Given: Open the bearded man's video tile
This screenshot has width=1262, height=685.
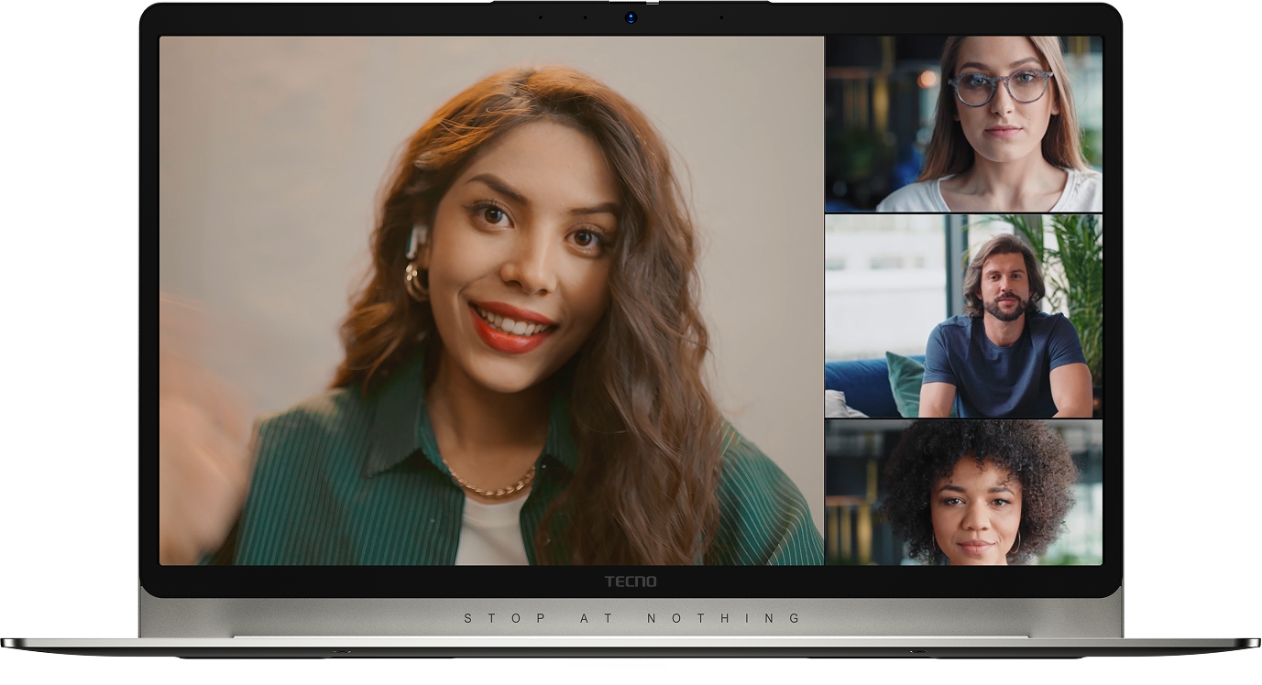Looking at the screenshot, I should point(963,316).
